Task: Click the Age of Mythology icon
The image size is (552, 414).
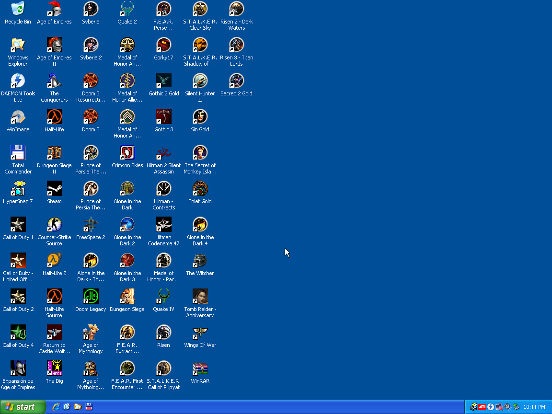Action: tap(91, 333)
